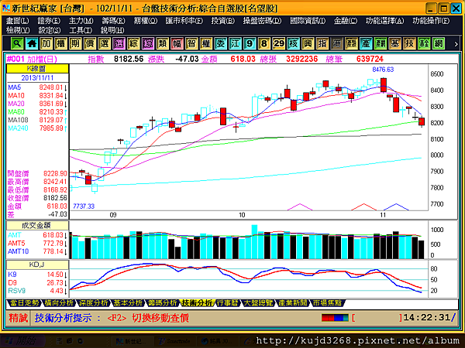Image resolution: width=465 pixels, height=348 pixels.
Task: Select the 技 toolbar icon
Action: (409, 44)
